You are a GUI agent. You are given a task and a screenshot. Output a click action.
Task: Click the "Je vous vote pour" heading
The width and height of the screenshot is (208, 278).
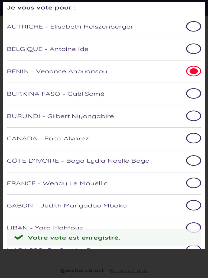pos(41,8)
